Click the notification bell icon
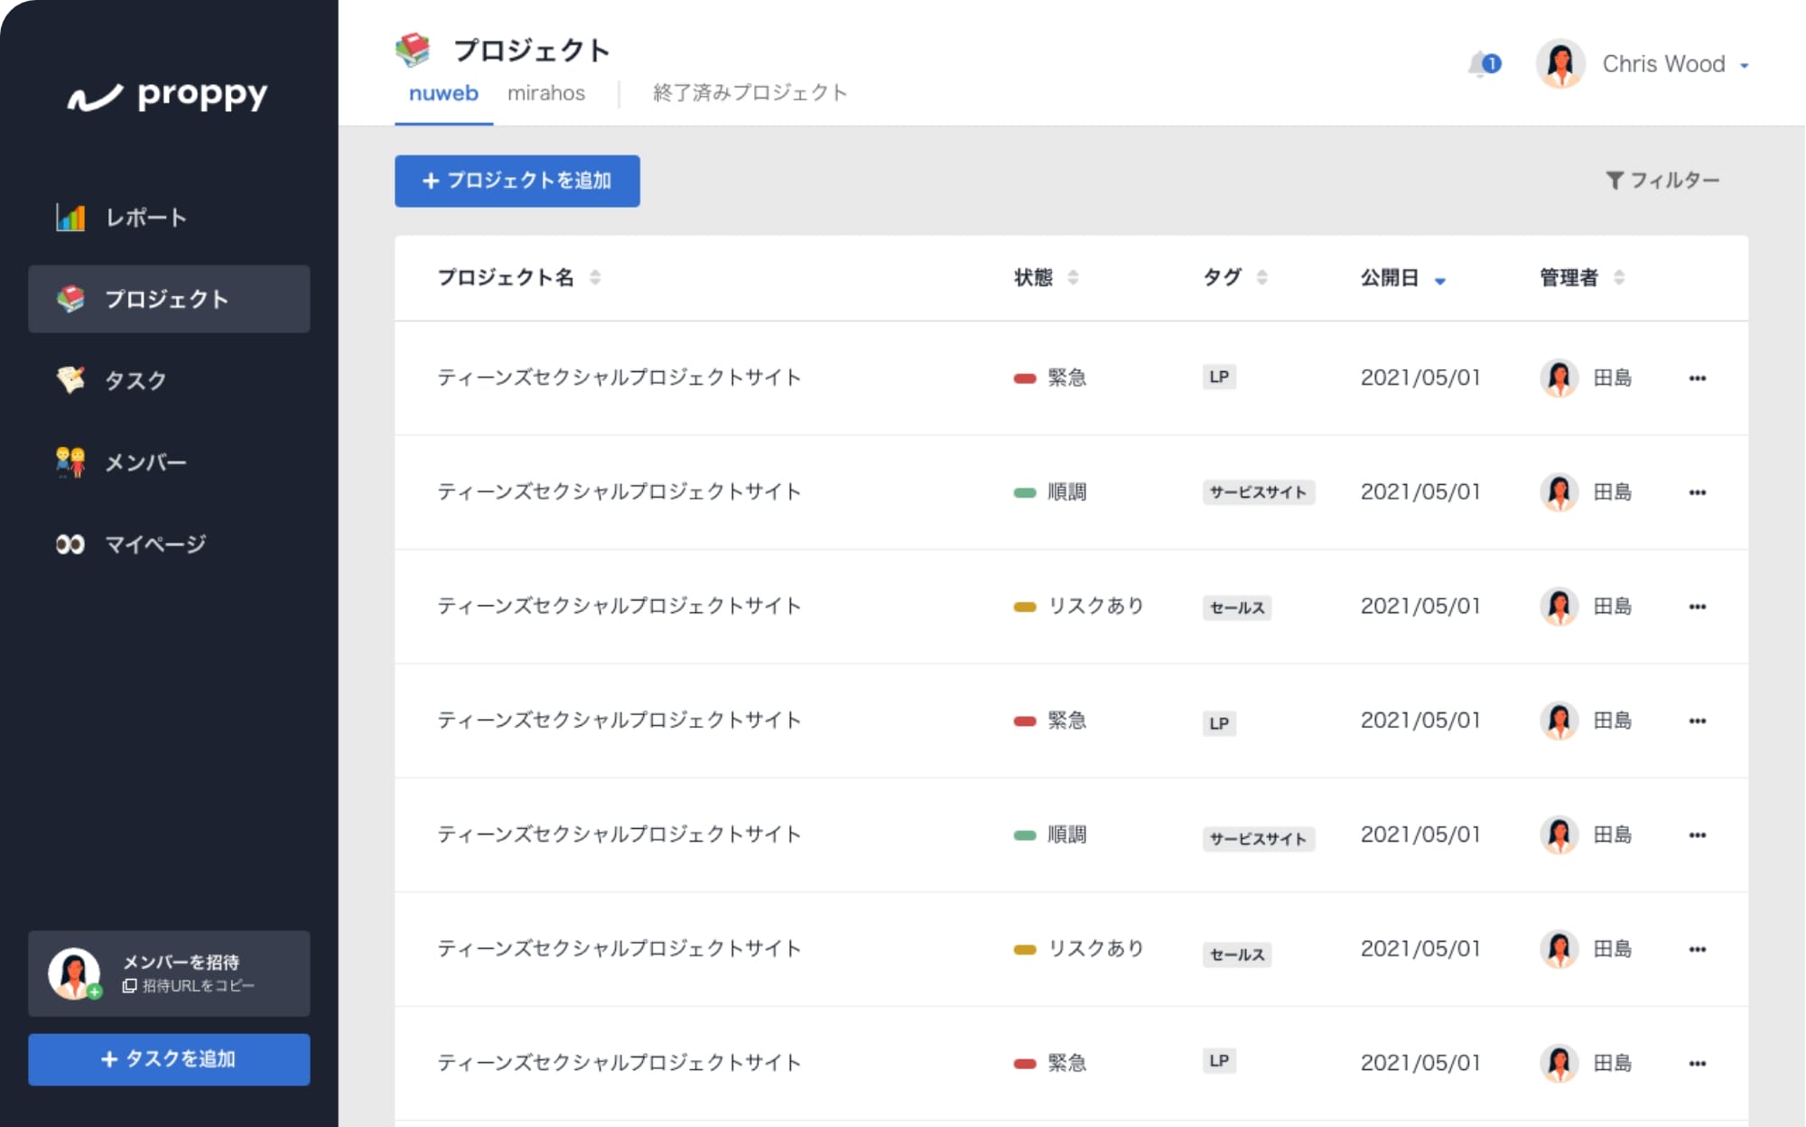 pos(1480,63)
